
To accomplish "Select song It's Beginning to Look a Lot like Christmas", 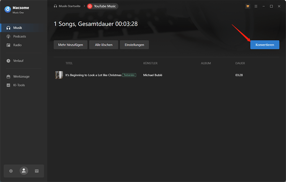I will pos(93,75).
